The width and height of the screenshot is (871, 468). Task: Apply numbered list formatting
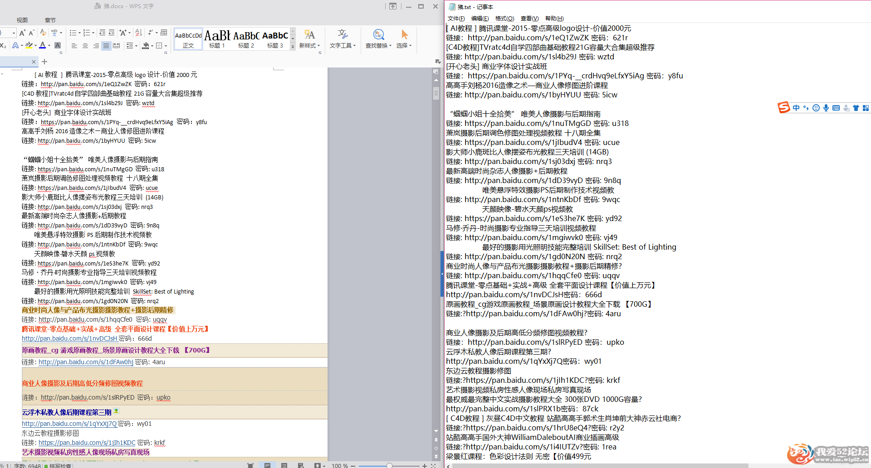(x=87, y=33)
